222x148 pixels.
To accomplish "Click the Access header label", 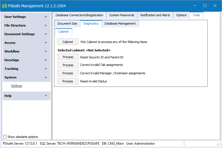I will (10, 43).
